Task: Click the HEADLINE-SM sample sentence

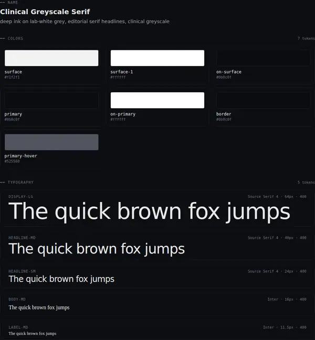Action: [x=61, y=279]
